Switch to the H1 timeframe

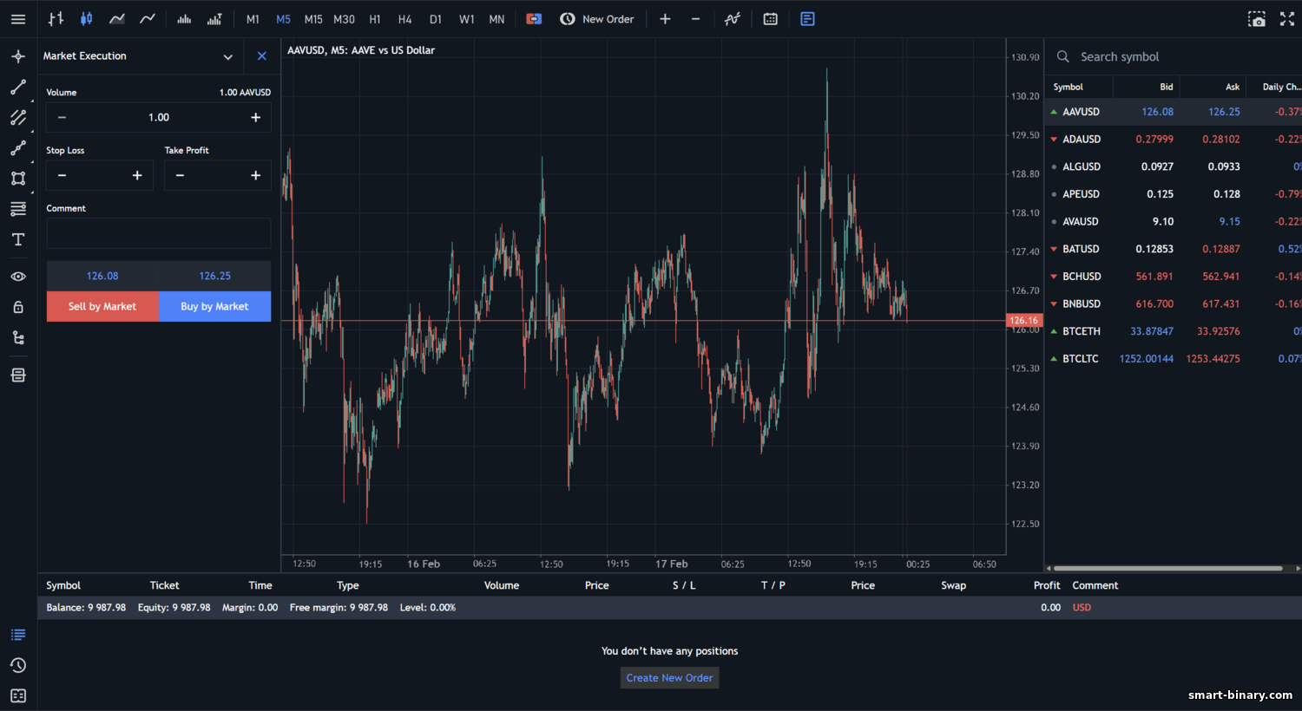[375, 19]
